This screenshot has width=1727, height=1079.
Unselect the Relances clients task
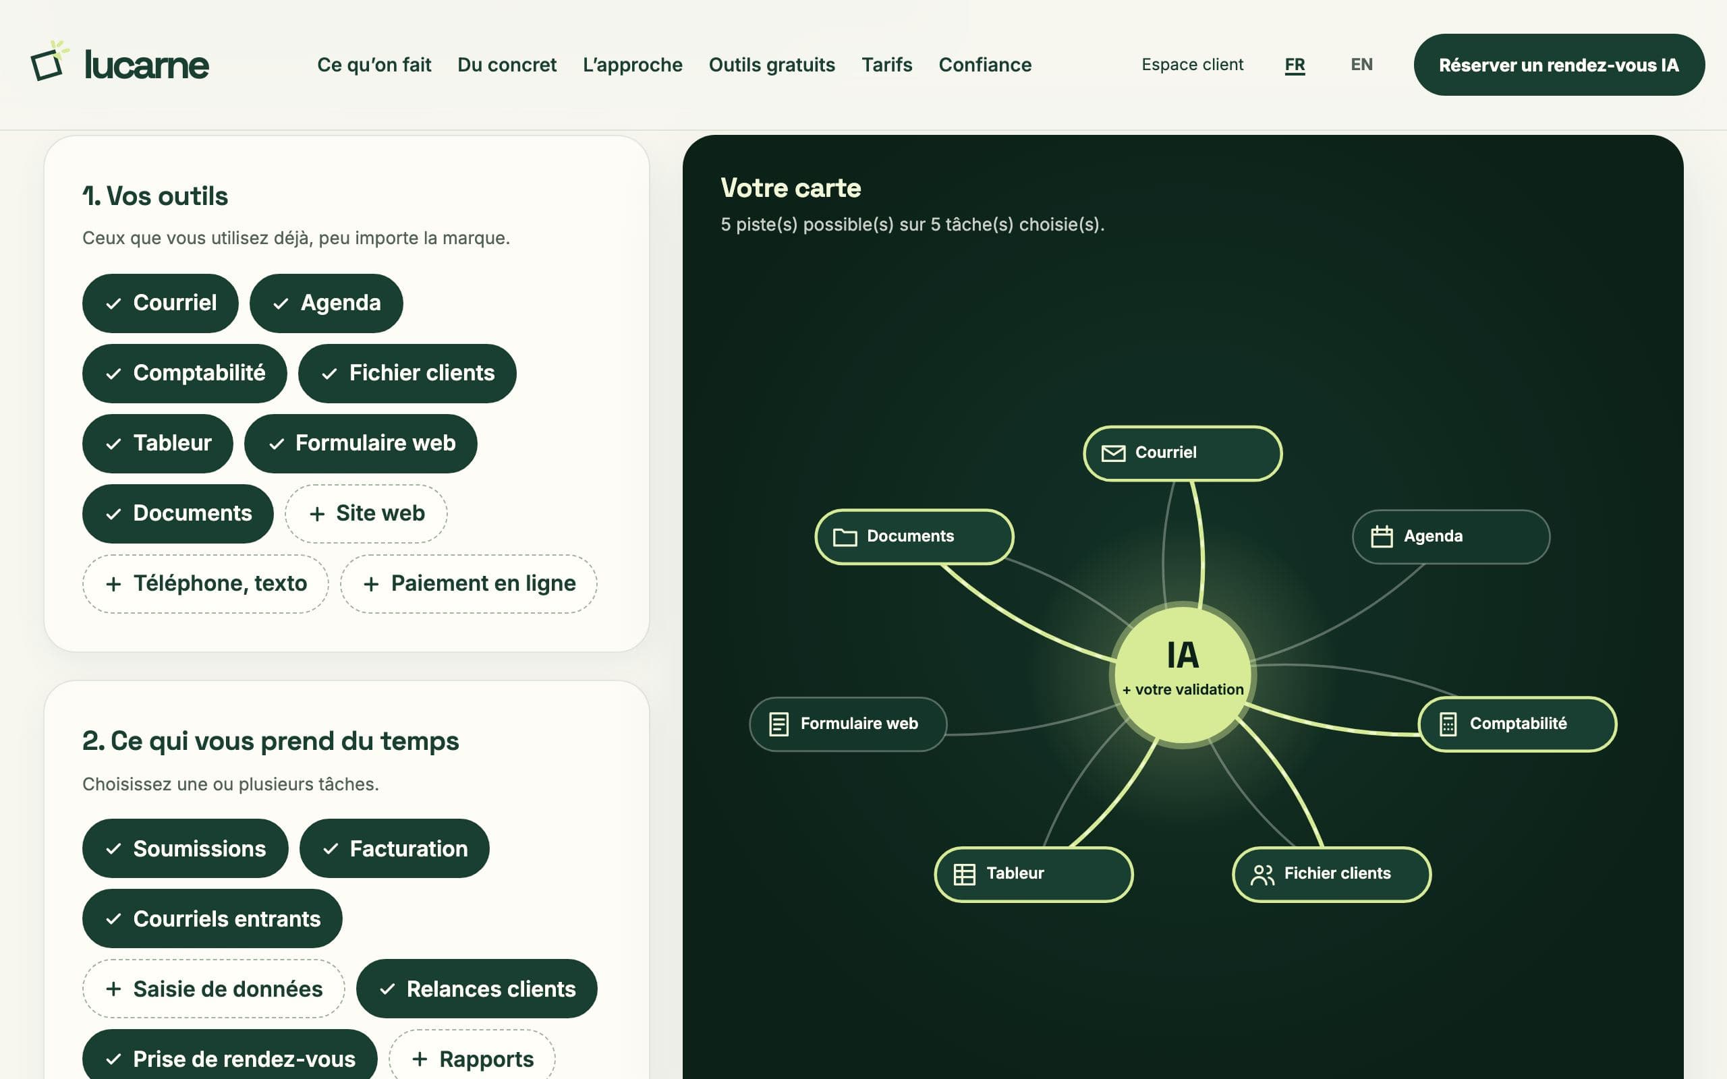(x=477, y=989)
